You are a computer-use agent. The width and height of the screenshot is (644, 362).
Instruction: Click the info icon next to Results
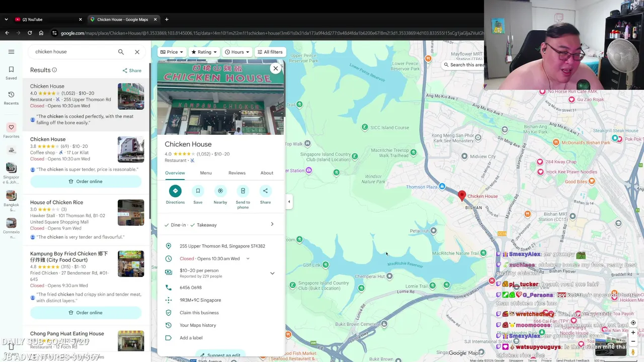point(54,70)
